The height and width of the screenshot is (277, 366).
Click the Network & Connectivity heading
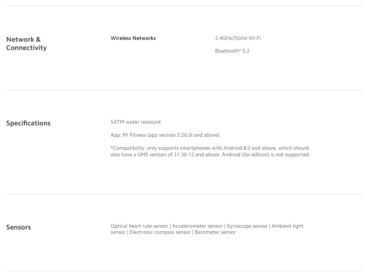coord(26,44)
